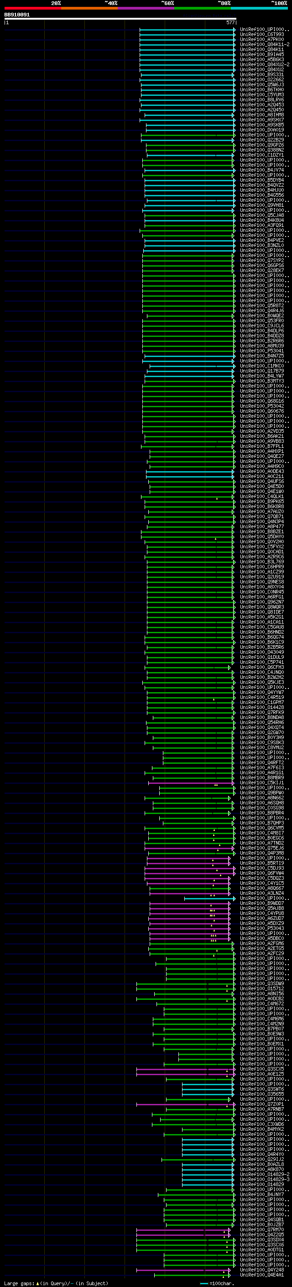This screenshot has width=292, height=1287.
Task: Select label UniRef100_Q5R8T2
Action: coord(262,305)
